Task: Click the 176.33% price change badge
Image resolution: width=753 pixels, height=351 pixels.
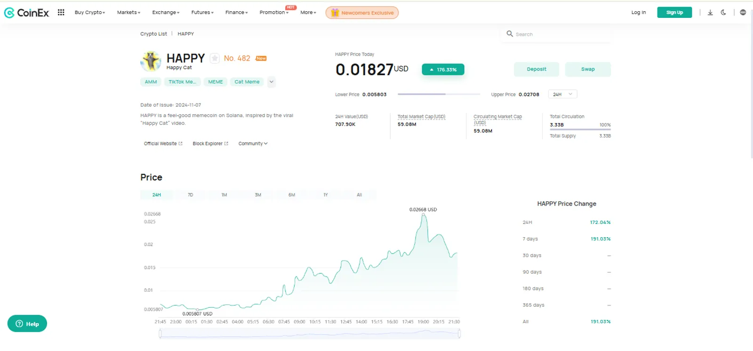Action: point(443,70)
